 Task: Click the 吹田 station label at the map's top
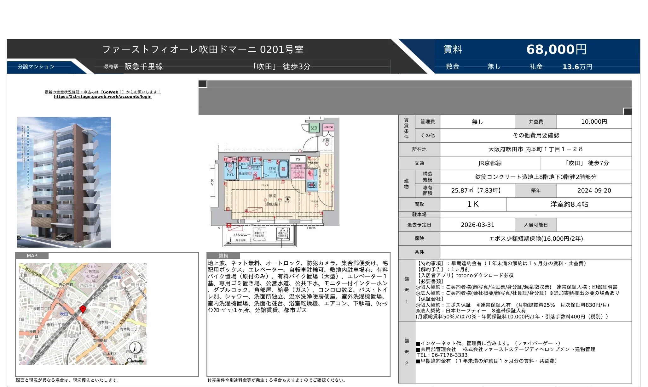click(118, 277)
